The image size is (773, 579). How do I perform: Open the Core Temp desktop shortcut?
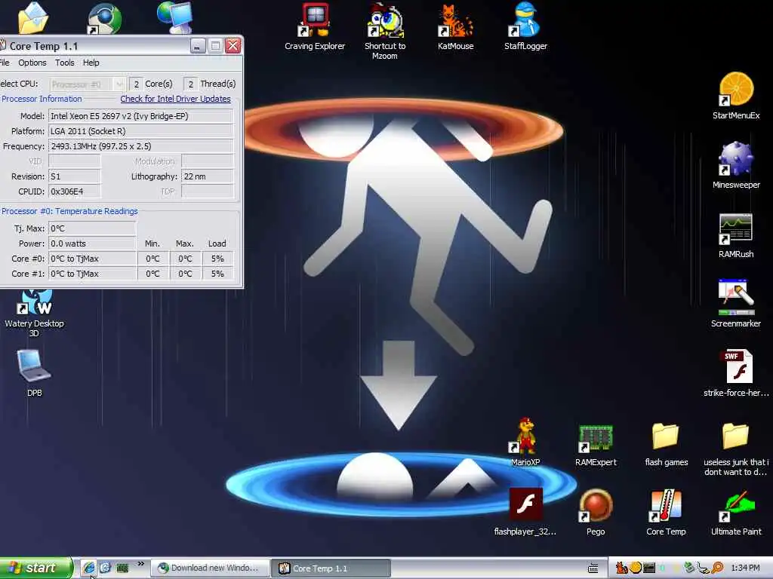click(666, 505)
